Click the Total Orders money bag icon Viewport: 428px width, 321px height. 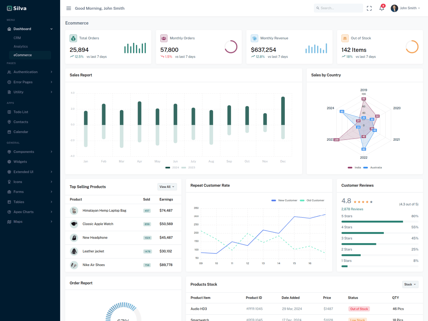(x=73, y=38)
